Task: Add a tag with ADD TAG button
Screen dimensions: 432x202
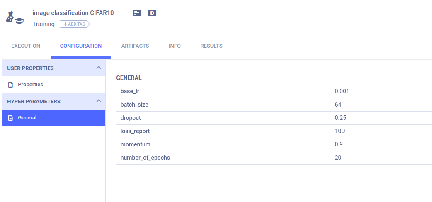Action: tap(75, 24)
